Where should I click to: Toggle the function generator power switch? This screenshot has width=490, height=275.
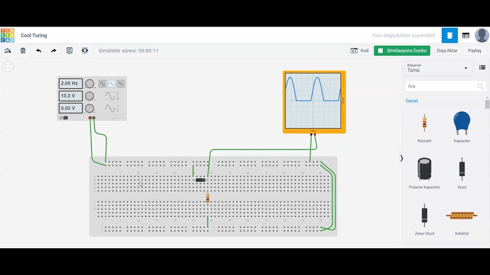[x=64, y=118]
